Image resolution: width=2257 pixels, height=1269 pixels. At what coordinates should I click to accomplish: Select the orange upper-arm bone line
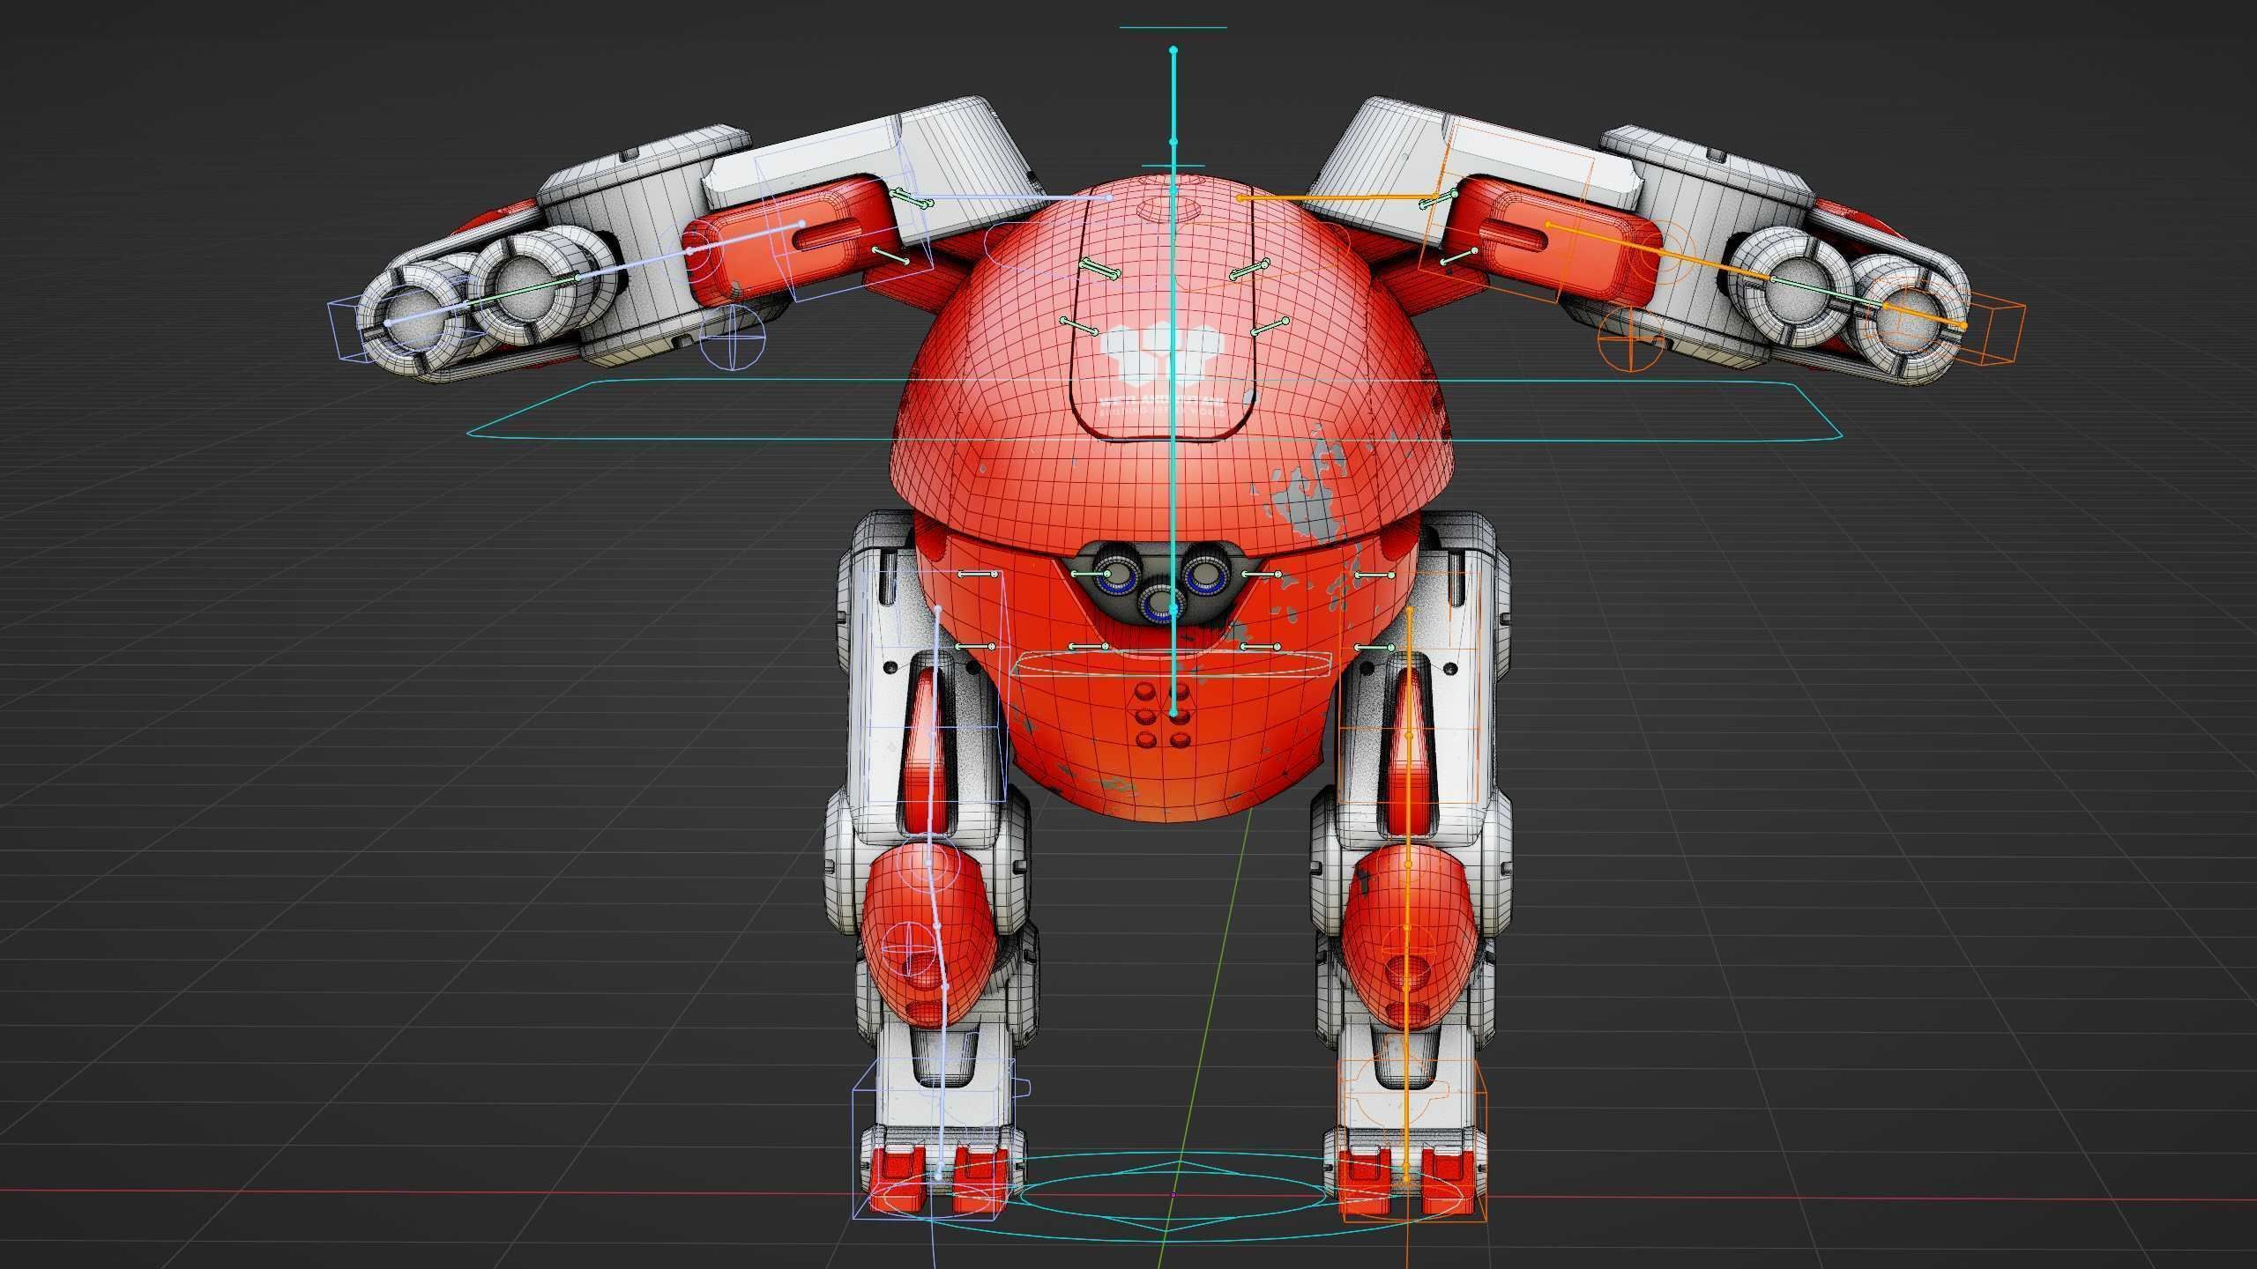click(1339, 197)
